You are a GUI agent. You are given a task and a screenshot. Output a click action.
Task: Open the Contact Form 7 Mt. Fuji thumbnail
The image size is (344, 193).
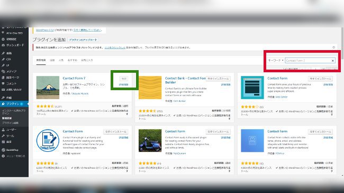[48, 88]
